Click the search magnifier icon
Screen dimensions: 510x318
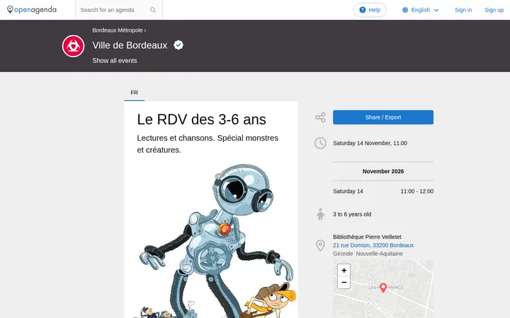click(x=153, y=10)
